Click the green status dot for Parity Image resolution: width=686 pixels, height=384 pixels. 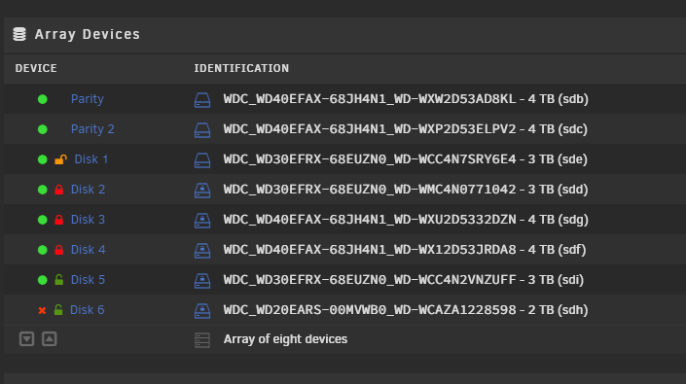coord(43,99)
